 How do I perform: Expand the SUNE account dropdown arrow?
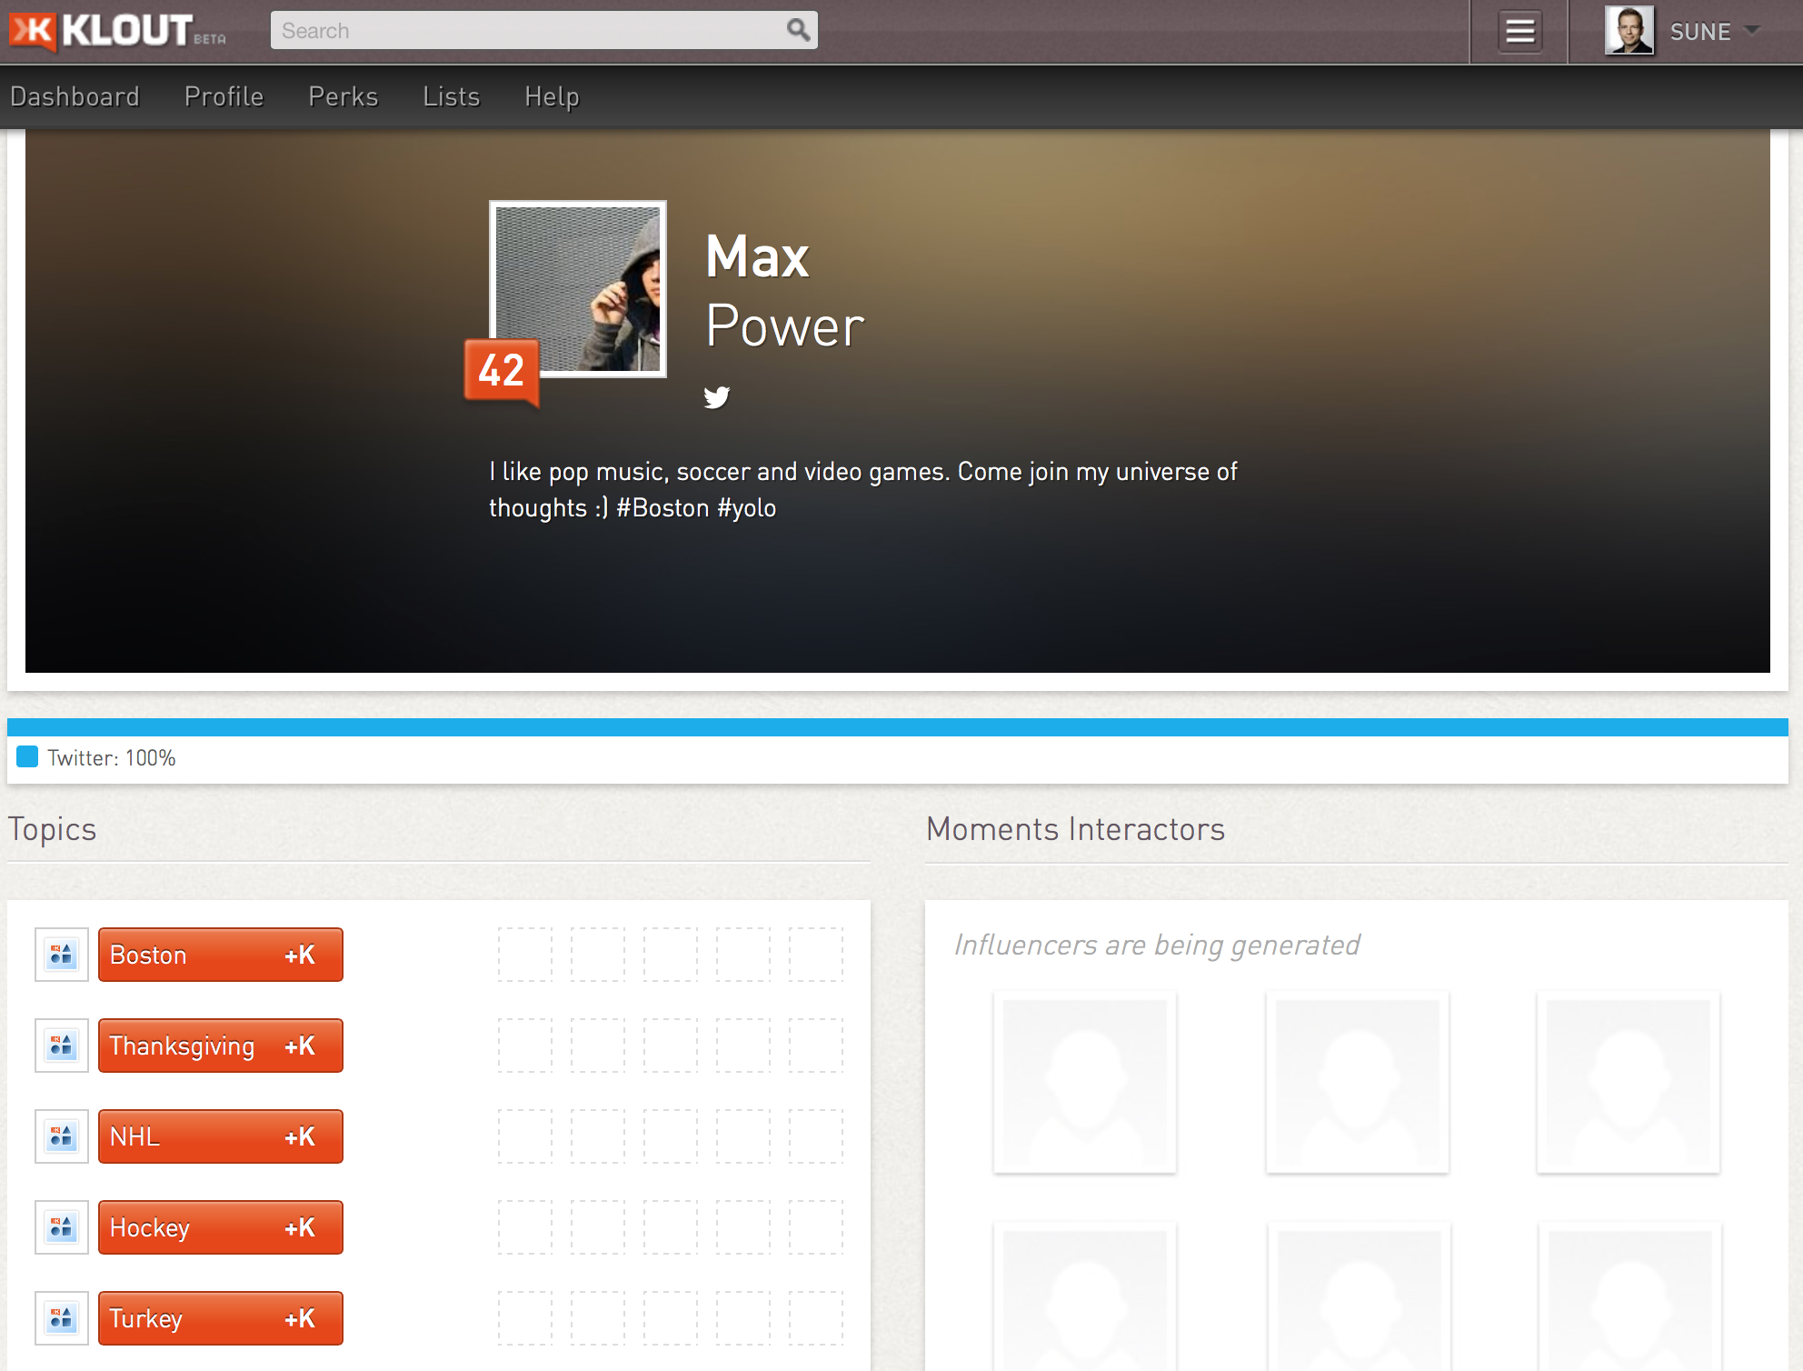point(1753,30)
